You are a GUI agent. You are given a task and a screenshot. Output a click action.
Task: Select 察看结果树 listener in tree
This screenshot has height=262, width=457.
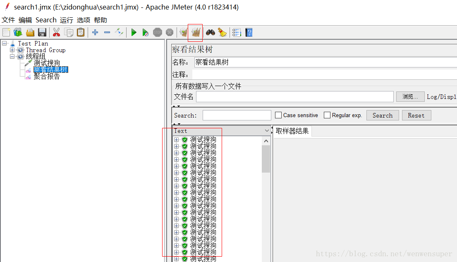tap(51, 70)
